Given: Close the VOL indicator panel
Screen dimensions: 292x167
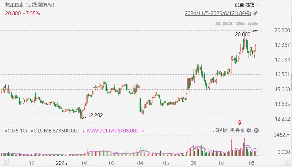Looking at the screenshot, I should pyautogui.click(x=256, y=131).
